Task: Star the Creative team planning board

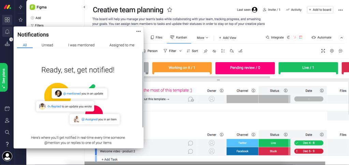Action: 170,10
